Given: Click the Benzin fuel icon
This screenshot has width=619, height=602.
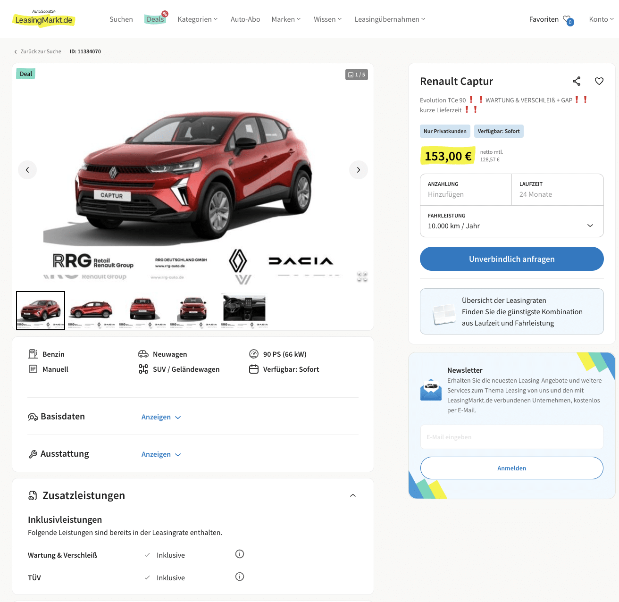Looking at the screenshot, I should point(33,354).
